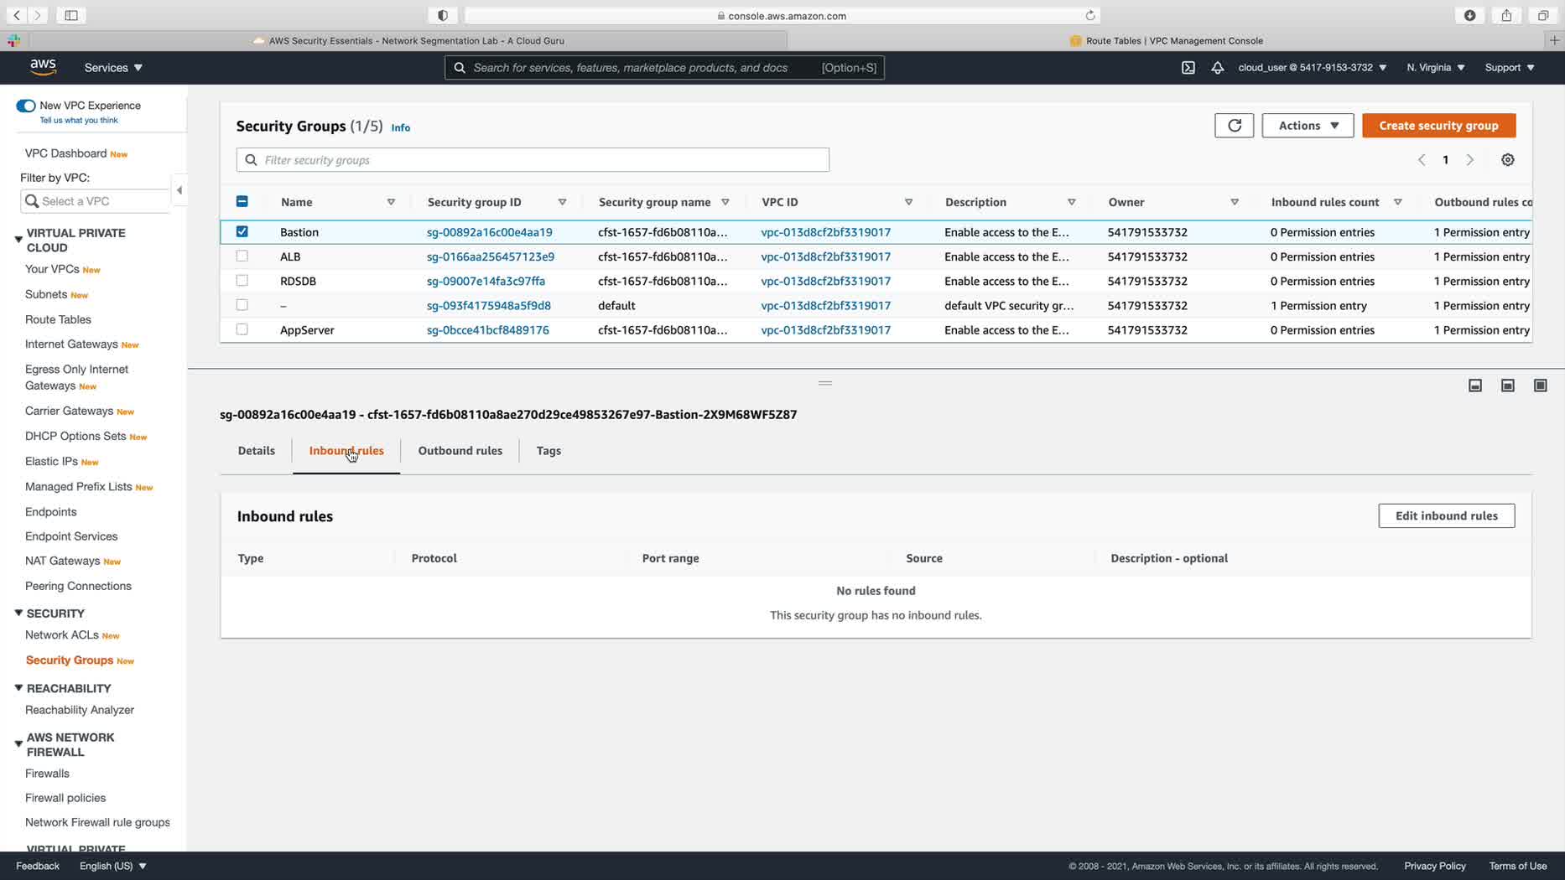Select the Route Tables browser tab
1565x880 pixels.
click(1167, 40)
